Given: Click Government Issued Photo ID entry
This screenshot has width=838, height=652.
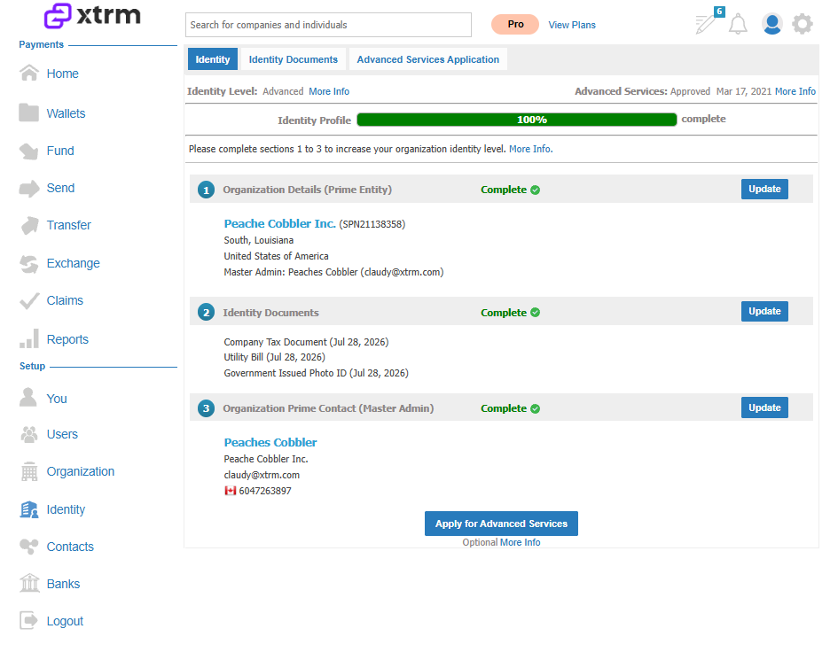Looking at the screenshot, I should click(316, 373).
